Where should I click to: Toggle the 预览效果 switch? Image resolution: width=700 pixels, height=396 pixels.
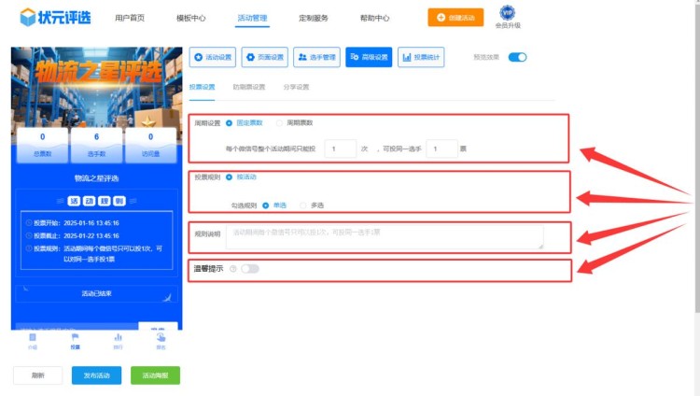(x=516, y=57)
